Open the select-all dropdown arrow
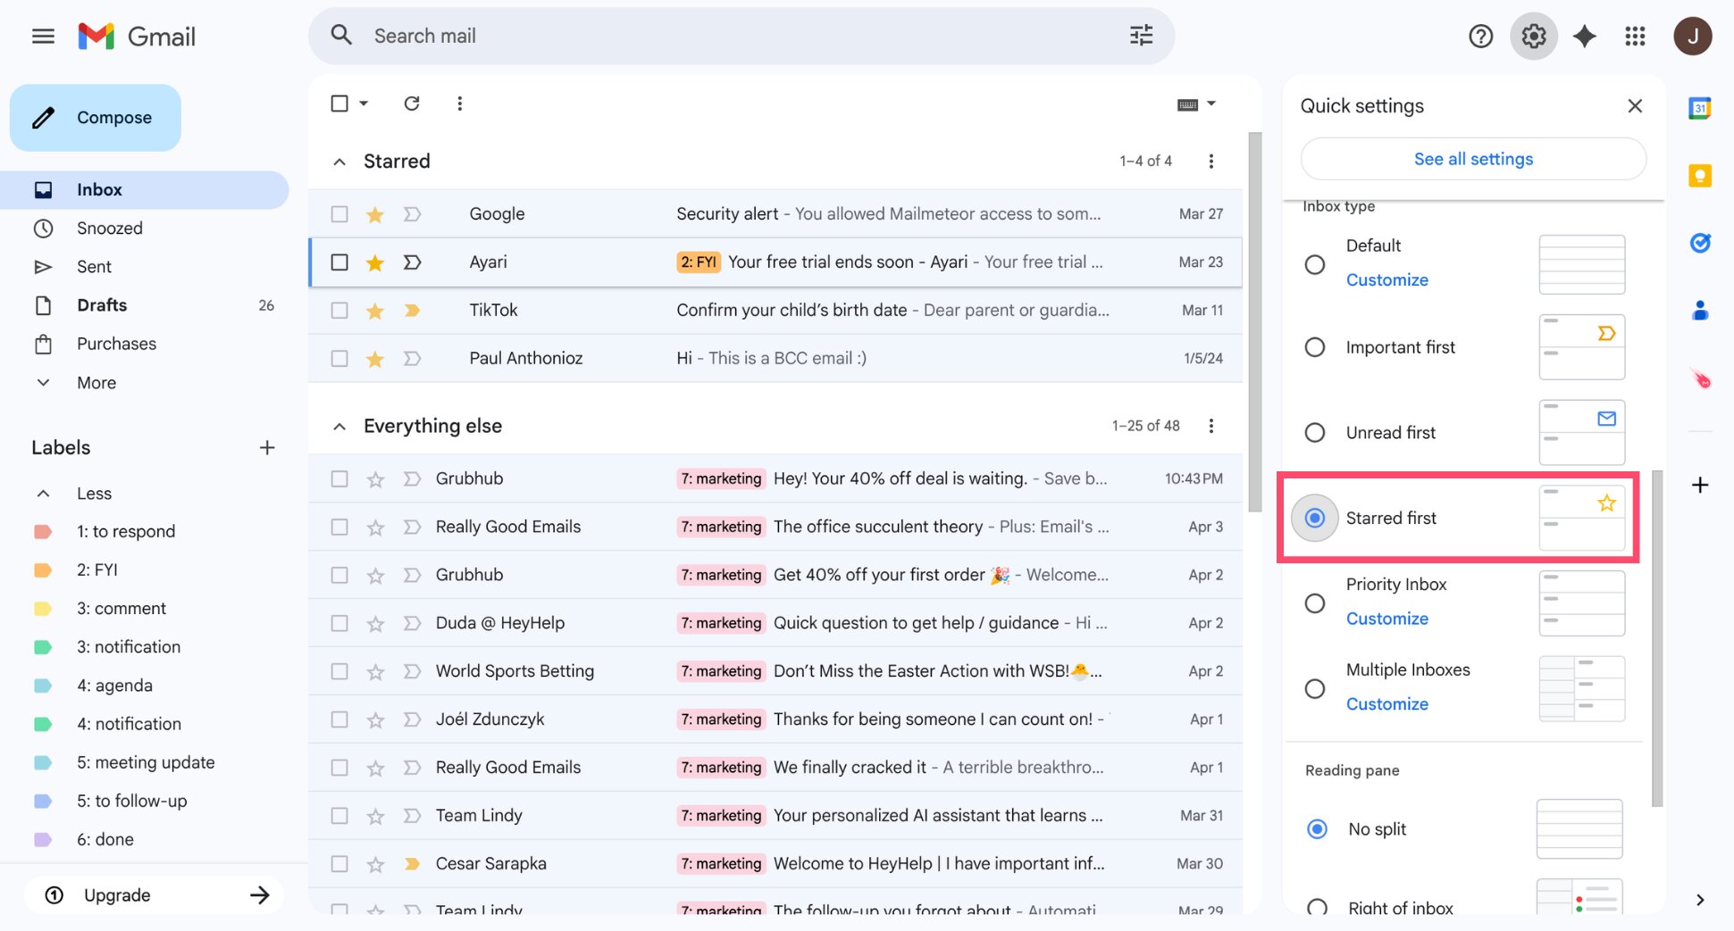This screenshot has height=931, width=1734. coord(364,104)
